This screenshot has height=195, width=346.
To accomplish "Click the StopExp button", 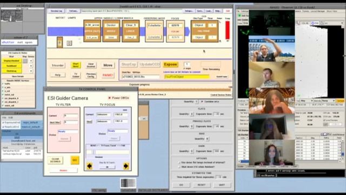I will (129, 64).
